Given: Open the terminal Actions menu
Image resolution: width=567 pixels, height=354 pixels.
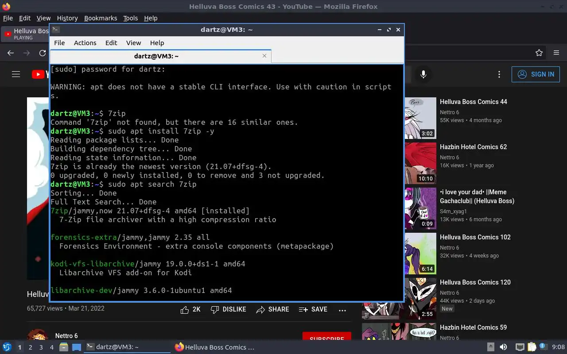Looking at the screenshot, I should tap(85, 43).
